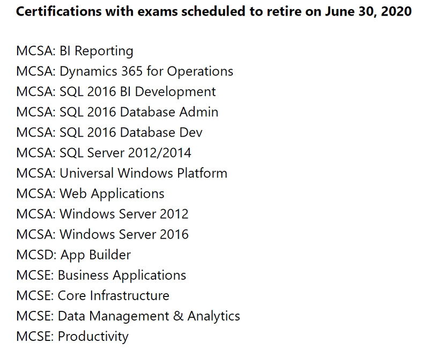This screenshot has width=429, height=349.
Task: Select MCSE: Productivity line
Action: click(72, 337)
